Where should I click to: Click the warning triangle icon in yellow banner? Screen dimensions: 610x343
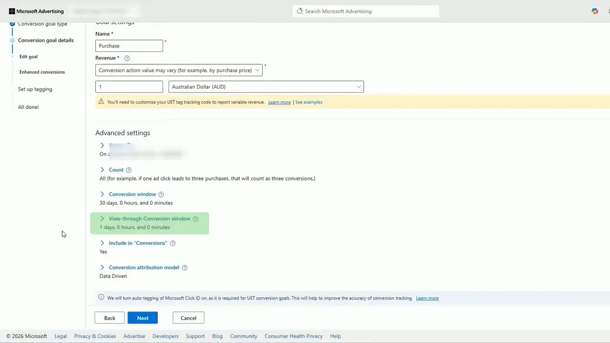(101, 101)
